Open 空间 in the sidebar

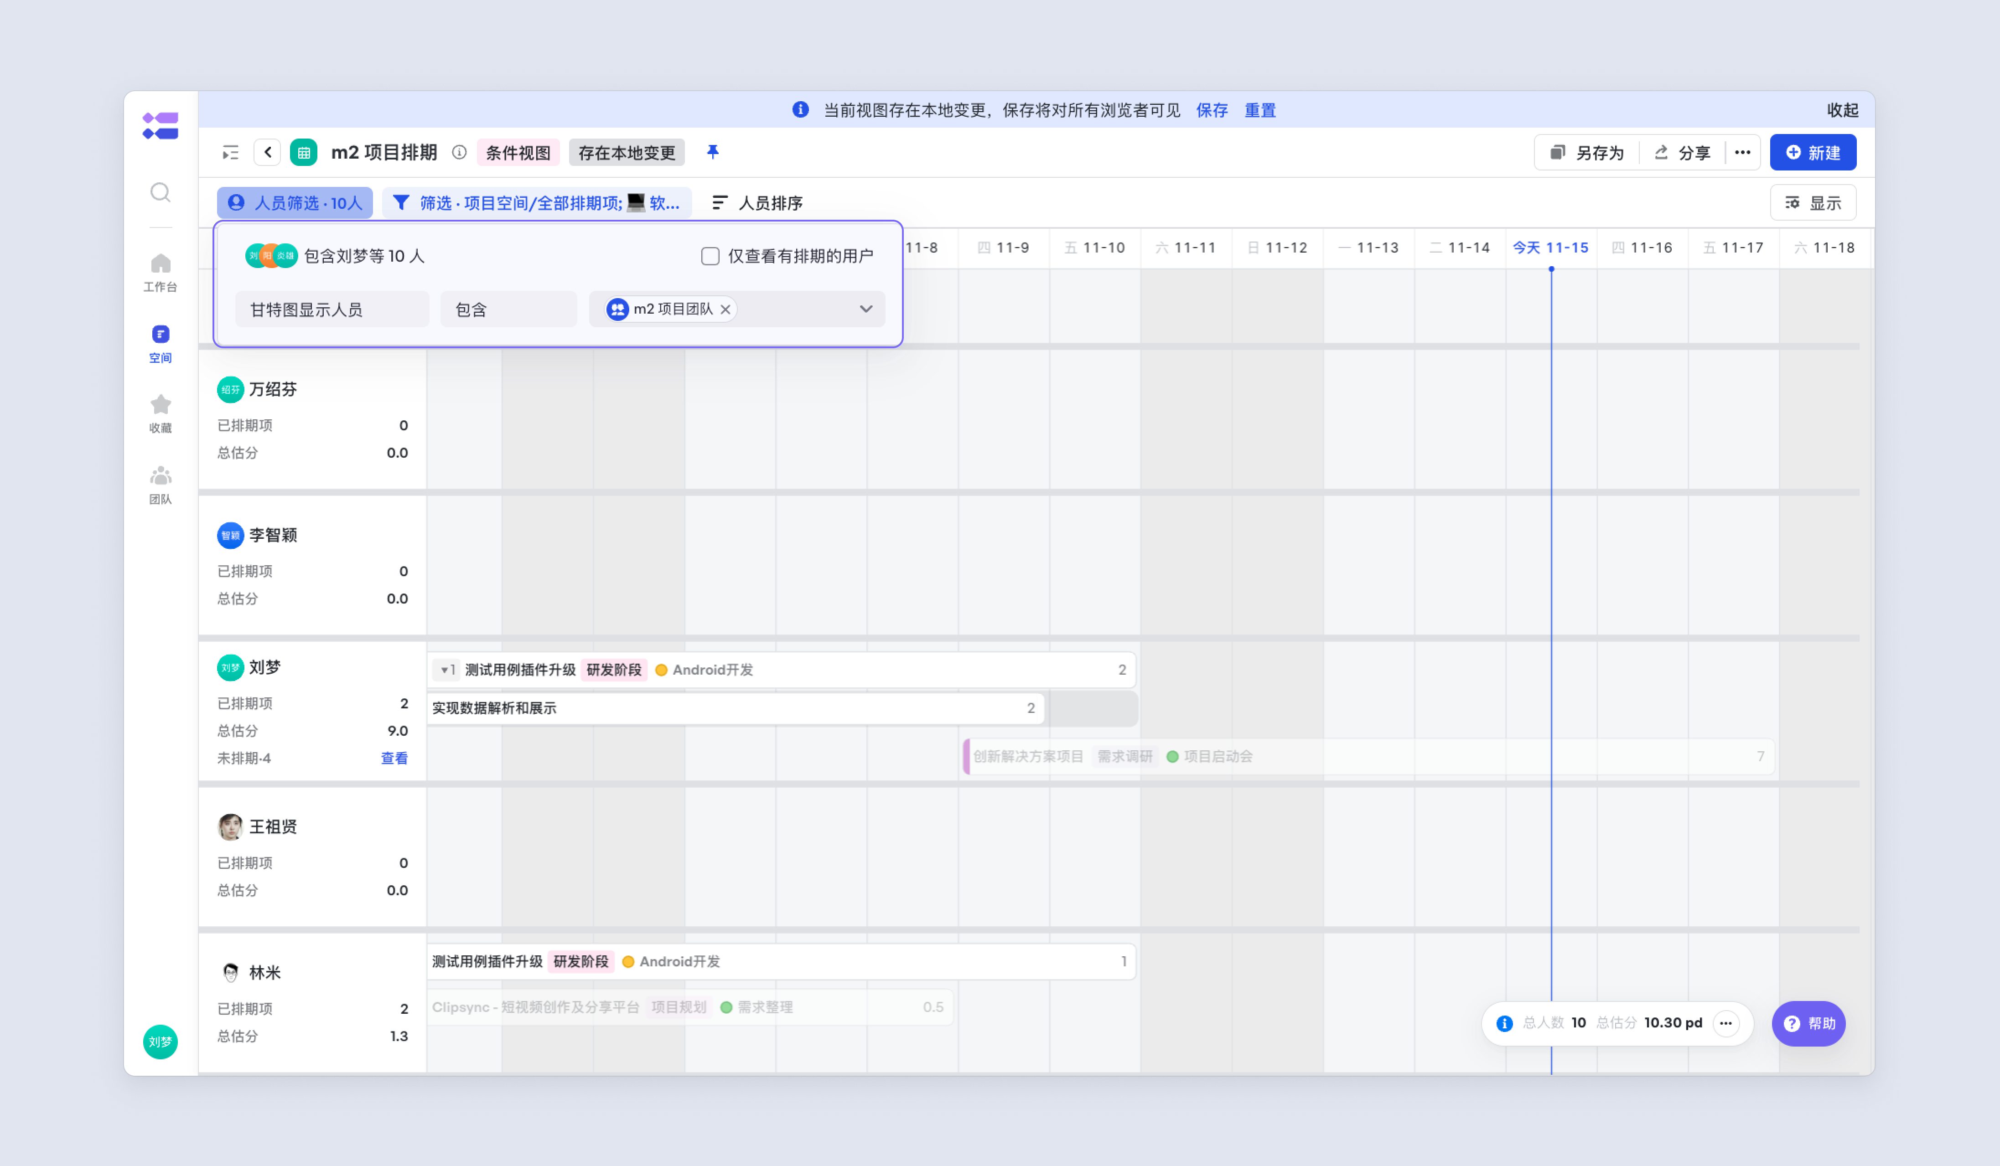click(161, 343)
